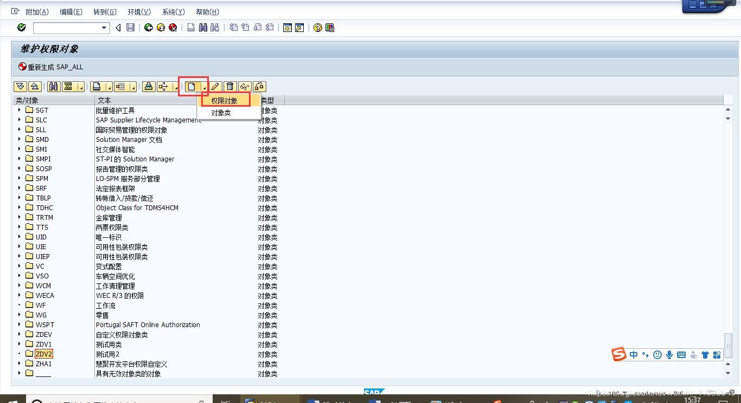Screen dimensions: 741x403
Task: Click the Find binoculars icon in tree toolbar
Action: (54, 86)
